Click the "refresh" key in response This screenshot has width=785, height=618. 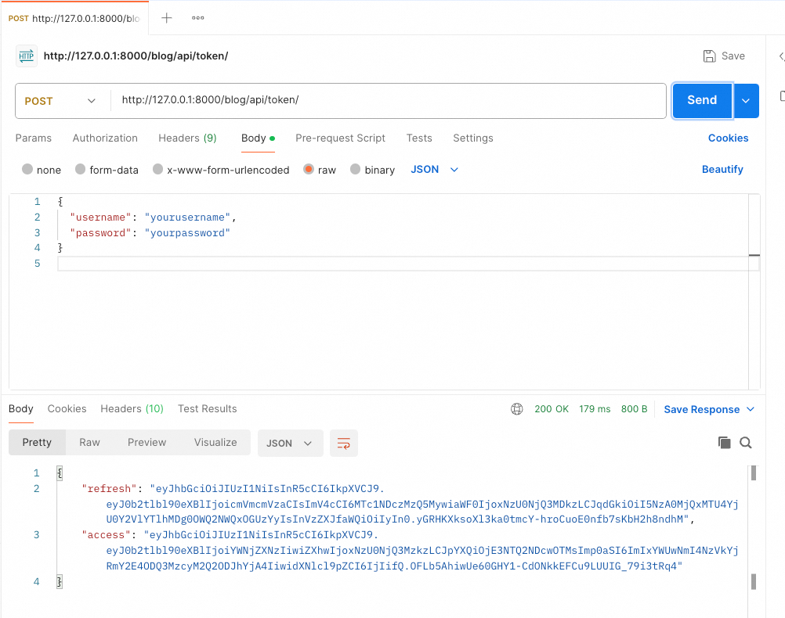coord(109,488)
